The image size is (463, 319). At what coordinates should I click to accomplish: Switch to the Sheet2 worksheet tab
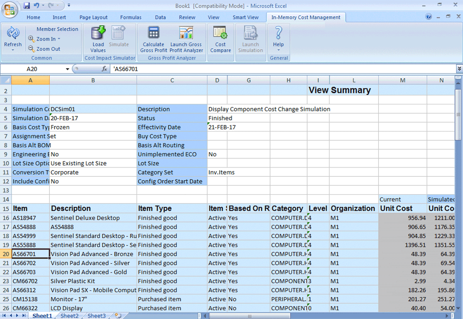click(69, 316)
